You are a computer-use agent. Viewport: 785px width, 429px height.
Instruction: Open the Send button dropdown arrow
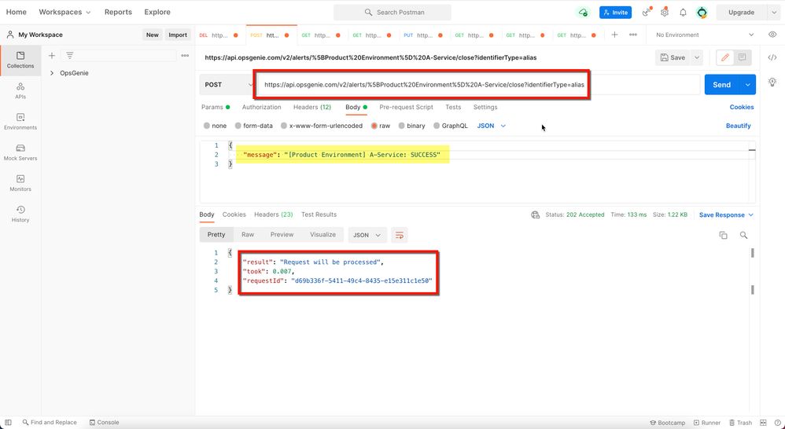[747, 85]
